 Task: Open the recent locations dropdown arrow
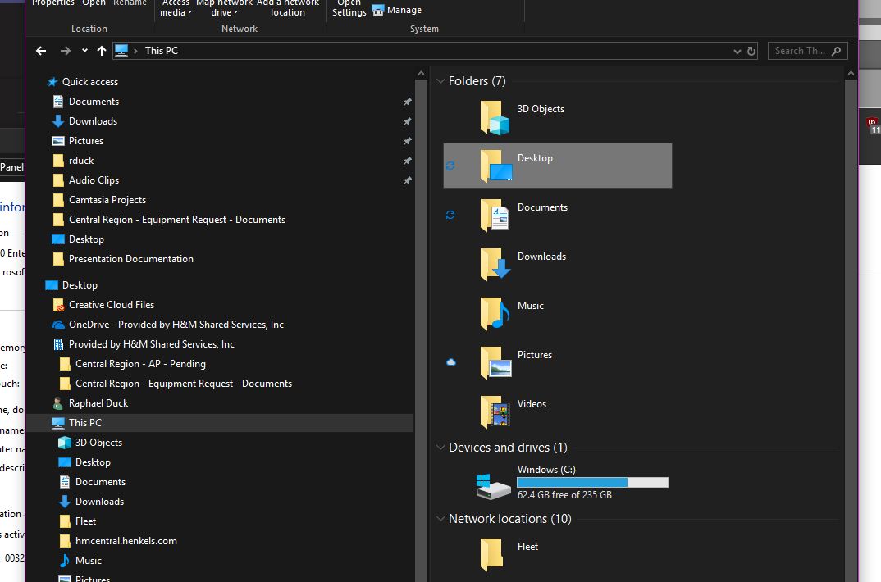(x=84, y=51)
